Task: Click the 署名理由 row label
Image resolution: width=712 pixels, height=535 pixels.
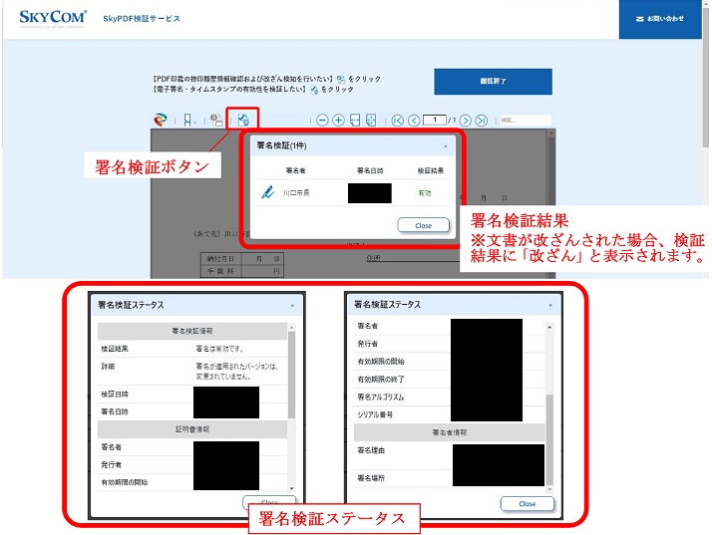Action: (x=371, y=450)
